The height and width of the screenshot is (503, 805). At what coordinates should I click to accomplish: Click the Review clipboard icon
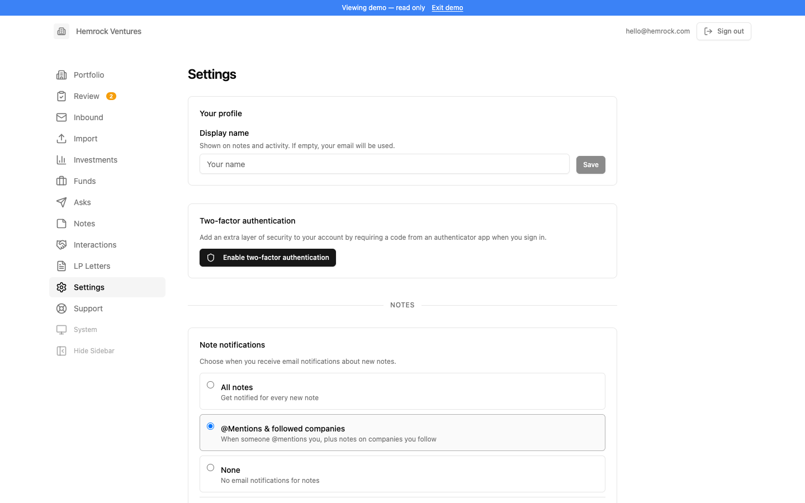pos(61,96)
